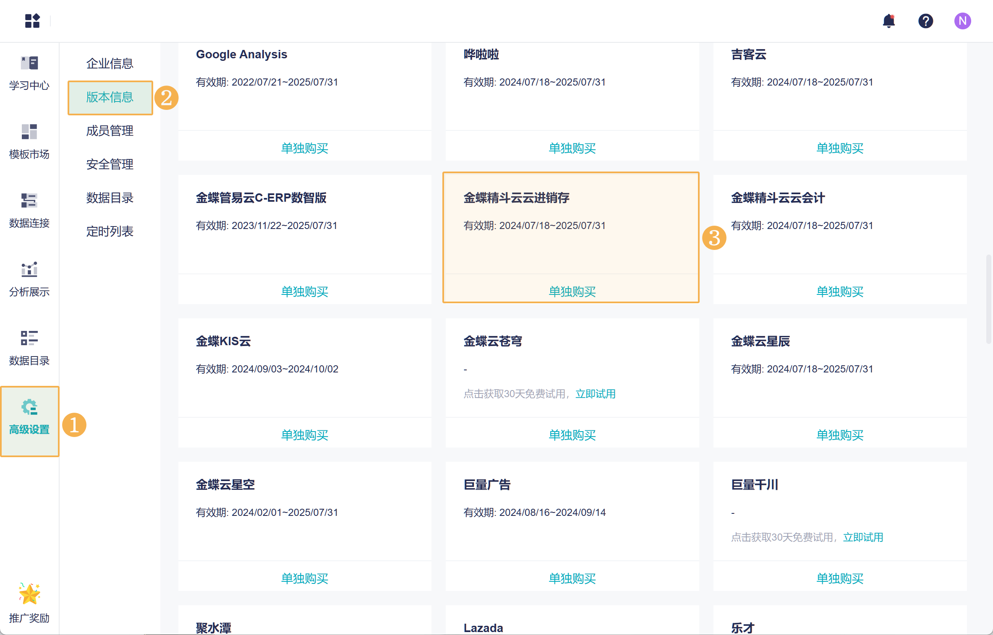
Task: Click 单独购买 under 金蝶精斗云云进销存
Action: point(572,291)
